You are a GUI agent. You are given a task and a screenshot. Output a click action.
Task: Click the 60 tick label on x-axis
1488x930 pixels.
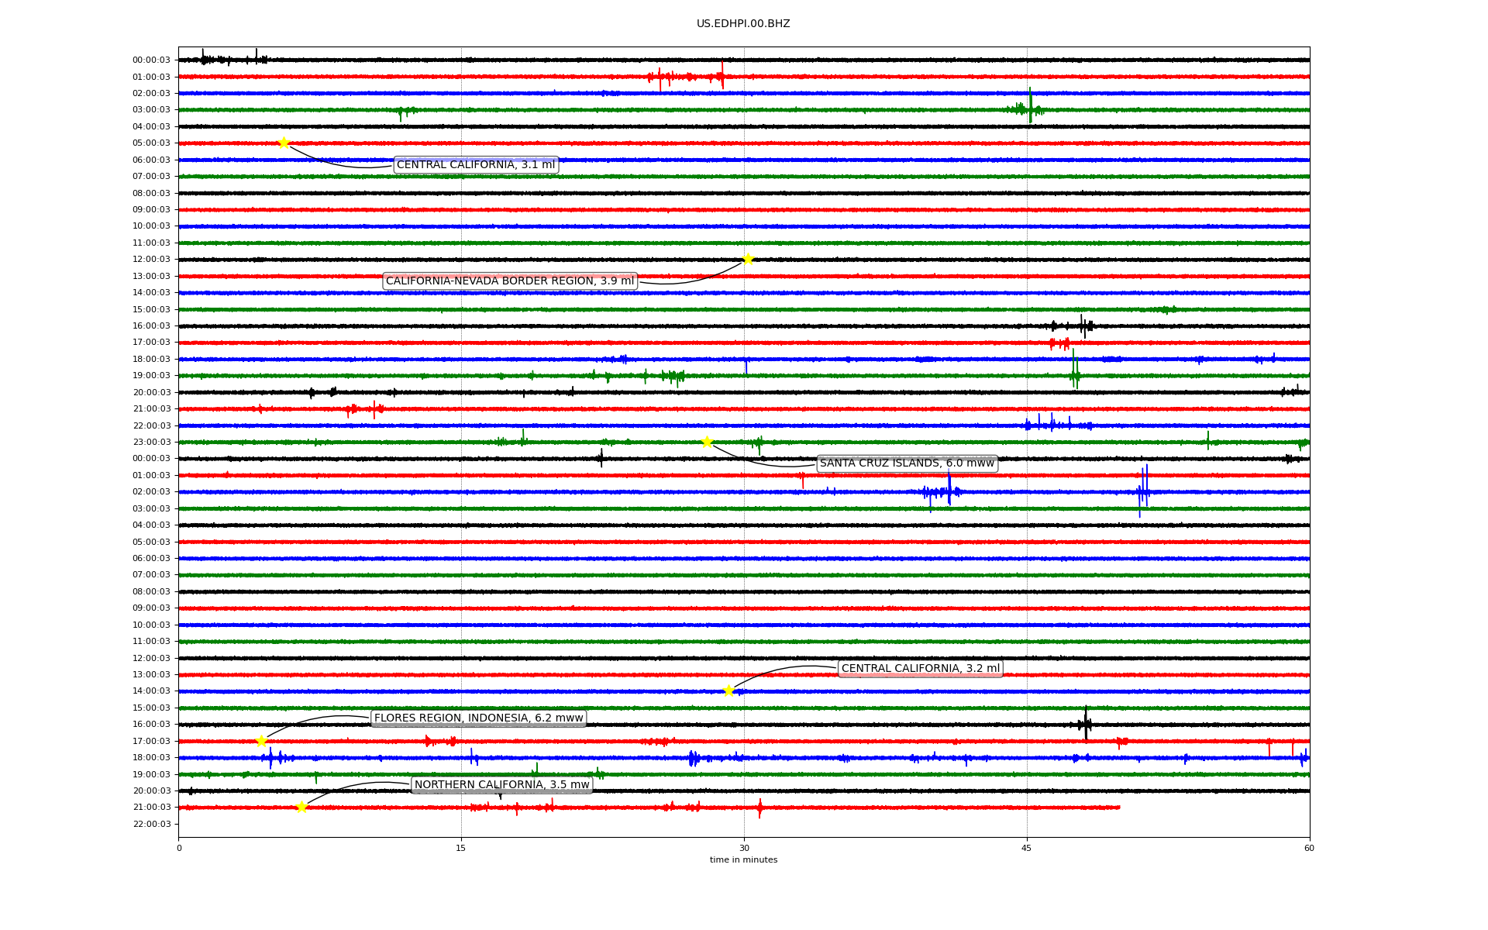tap(1309, 848)
